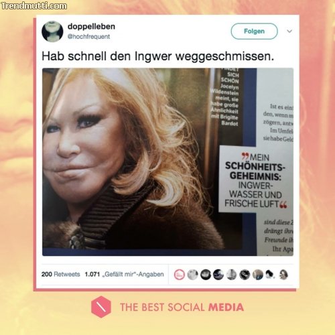View the 200 Retweets list
The image size is (335, 335).
click(x=60, y=274)
